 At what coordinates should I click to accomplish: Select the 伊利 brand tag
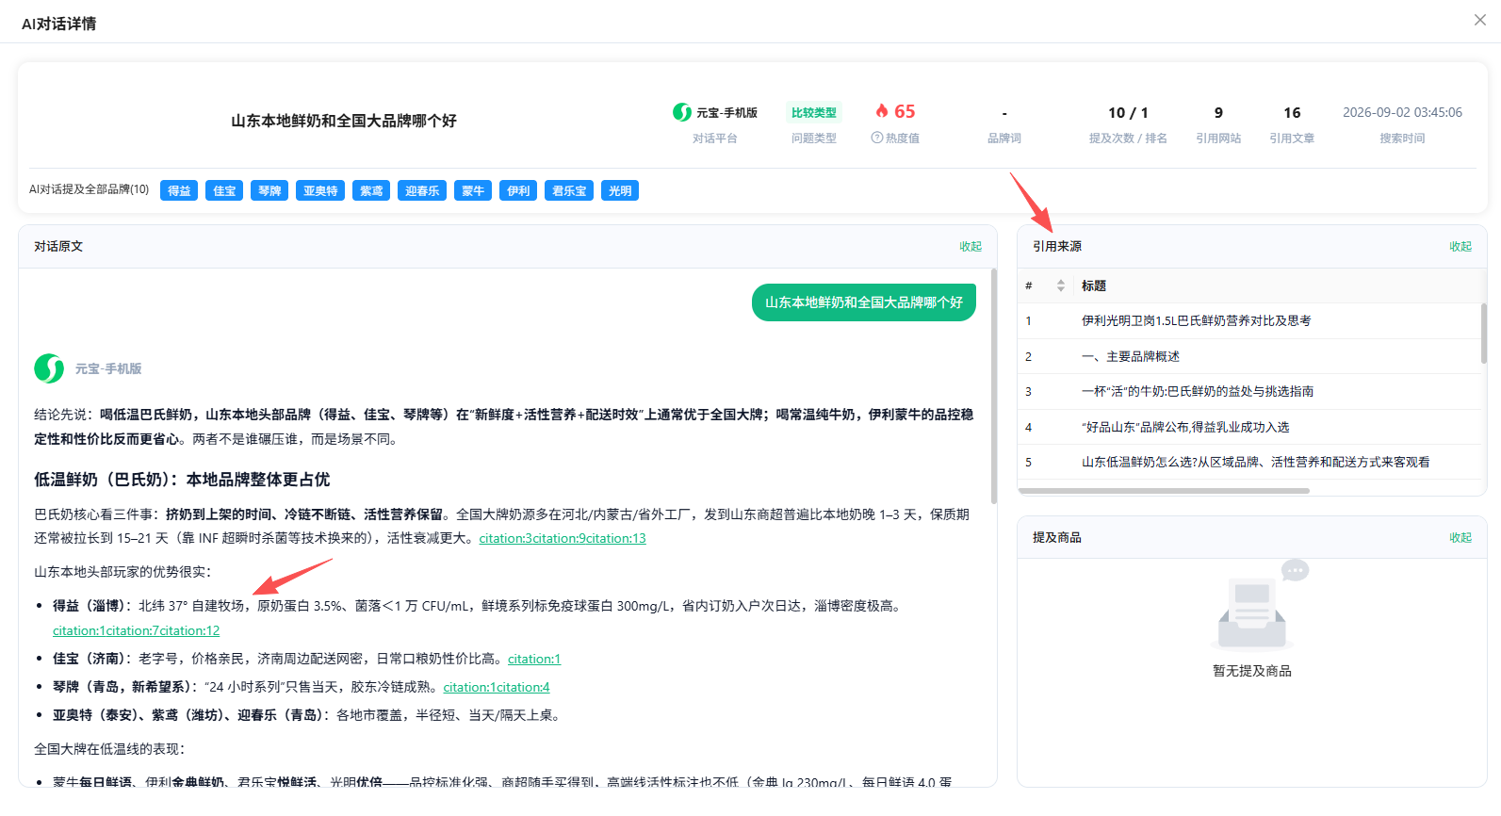[x=518, y=190]
